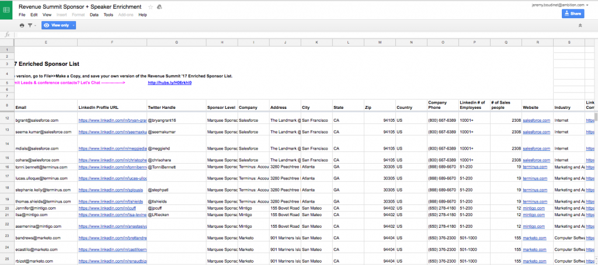Screen dimensions: 598x265
Task: Click the Drive folder icon beside the title
Action: pyautogui.click(x=160, y=7)
